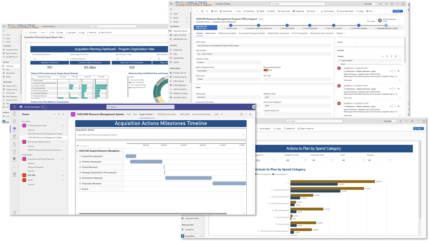Open the Related tab dropdown on the record form
429x241 pixels.
(x=341, y=33)
